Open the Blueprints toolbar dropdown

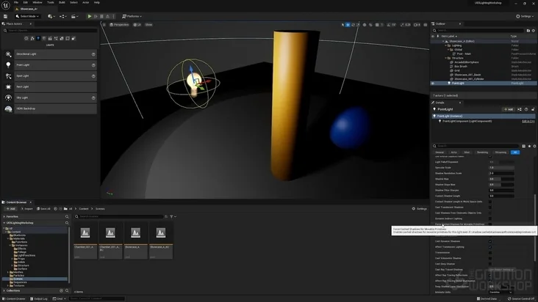62,16
